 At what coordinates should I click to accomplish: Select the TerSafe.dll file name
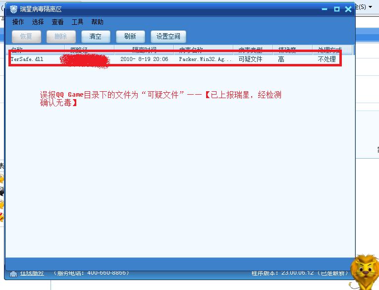[x=27, y=59]
